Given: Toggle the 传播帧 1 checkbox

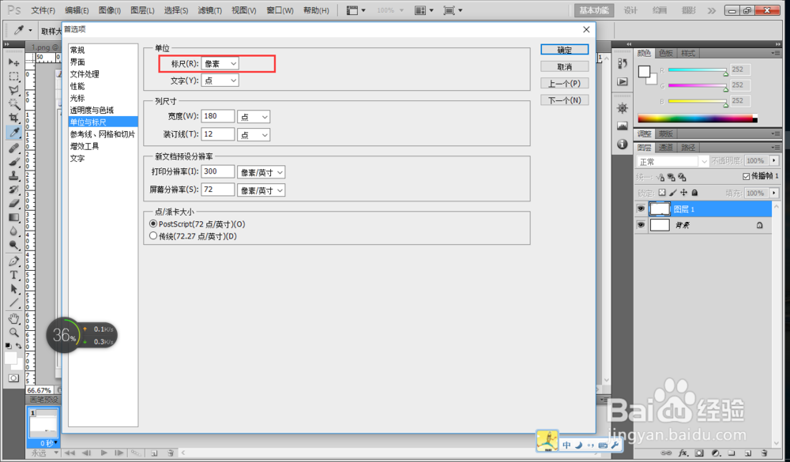Looking at the screenshot, I should [x=747, y=176].
